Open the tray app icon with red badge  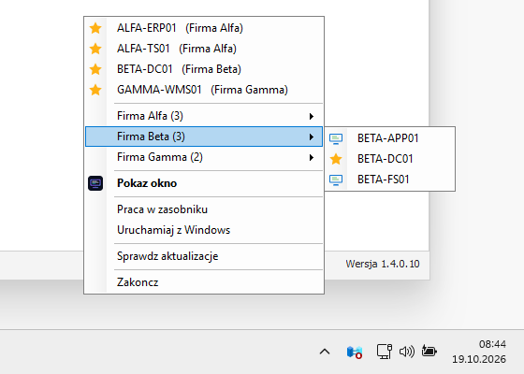[x=355, y=352]
